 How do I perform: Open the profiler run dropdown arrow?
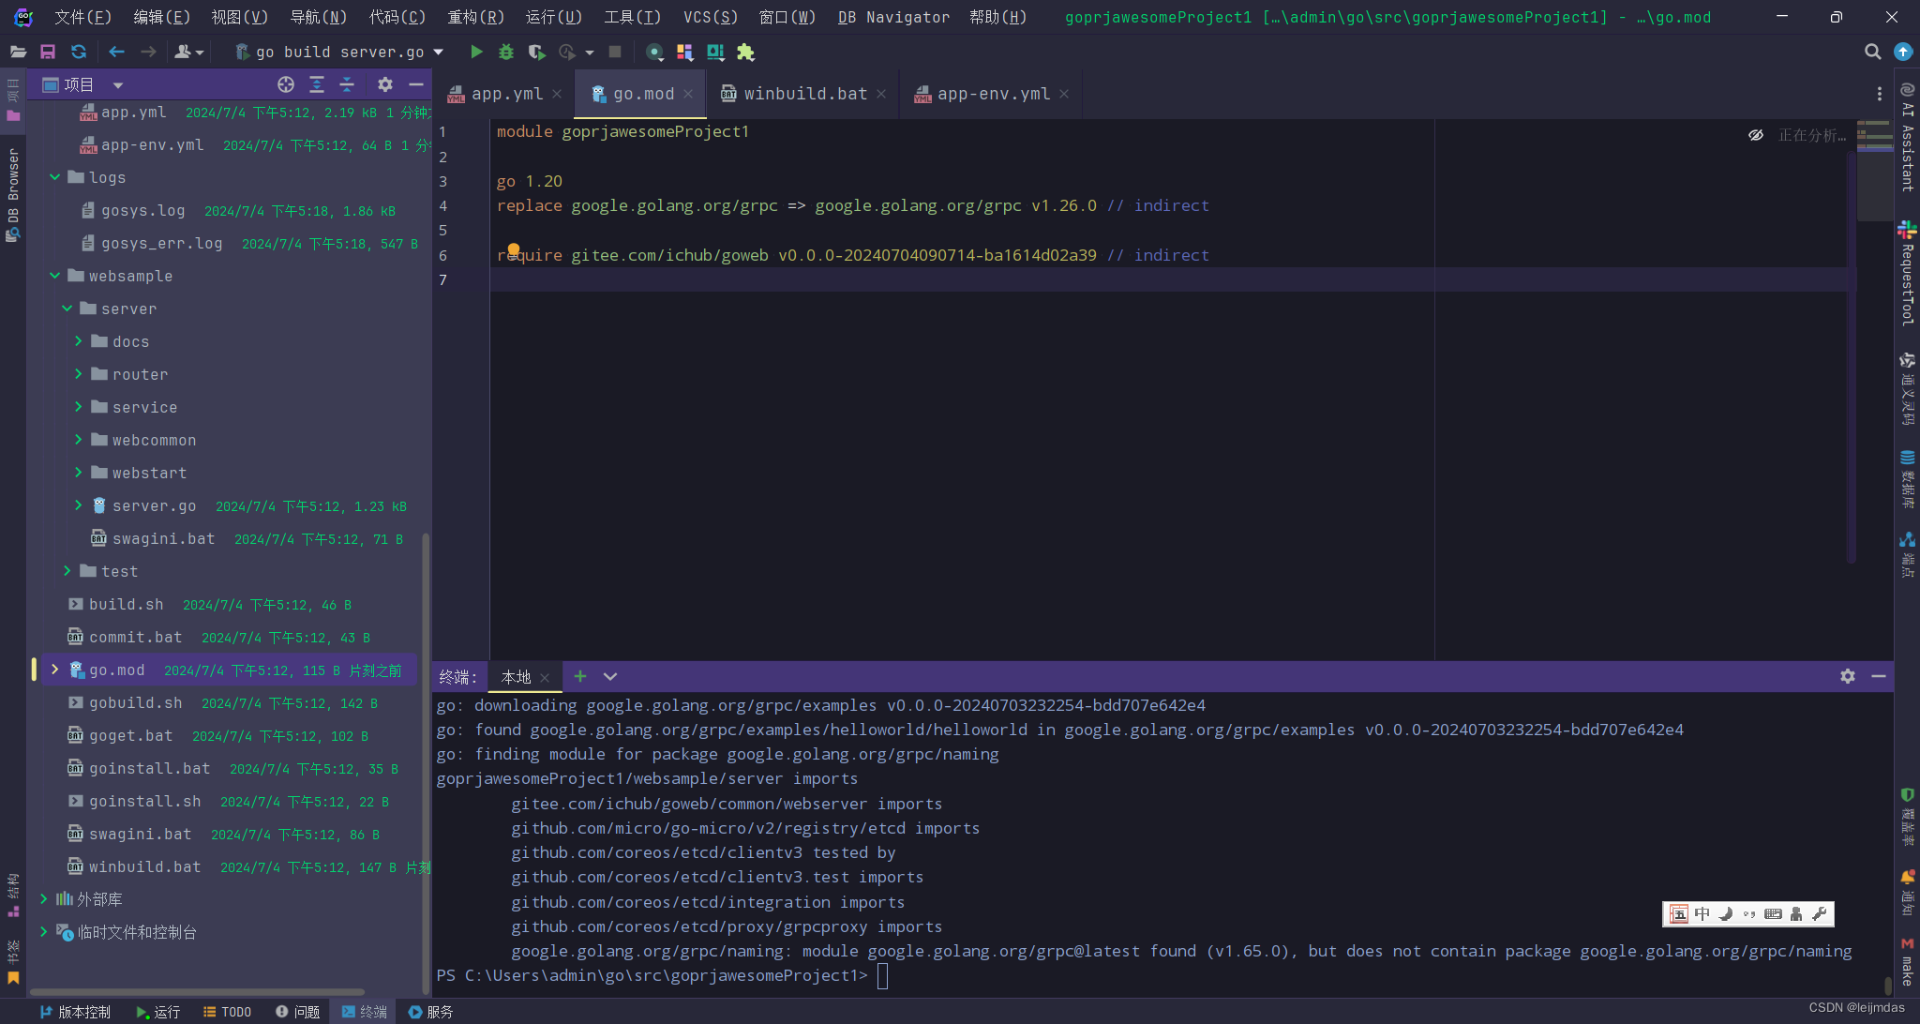(590, 53)
